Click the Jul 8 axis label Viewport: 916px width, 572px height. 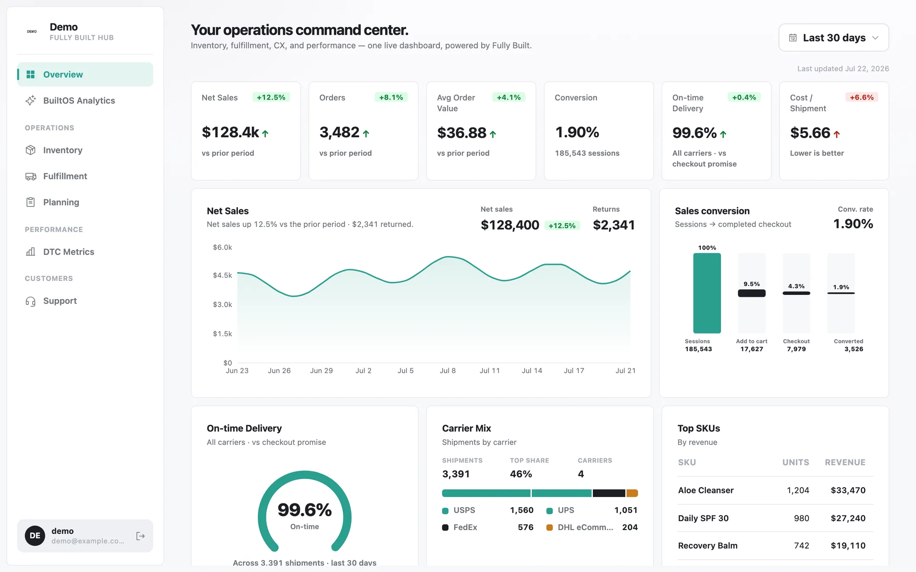[447, 371]
